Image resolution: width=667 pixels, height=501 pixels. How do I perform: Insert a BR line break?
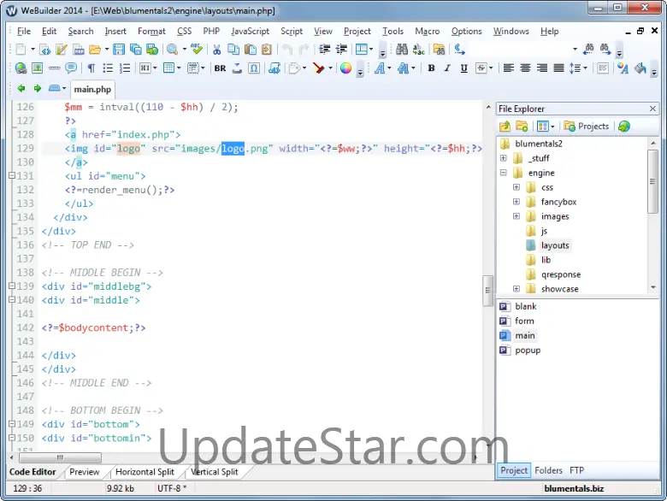coord(220,68)
